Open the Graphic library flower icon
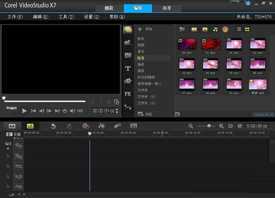The width and height of the screenshot is (275, 198). coord(128,81)
